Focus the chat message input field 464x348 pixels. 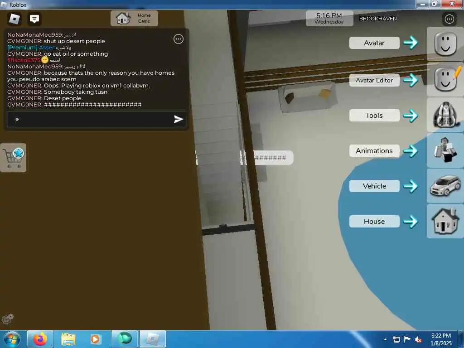(97, 119)
